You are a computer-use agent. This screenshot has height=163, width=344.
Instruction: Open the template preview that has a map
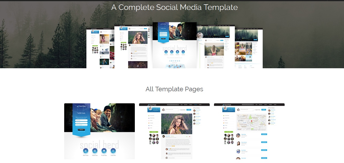click(x=249, y=131)
